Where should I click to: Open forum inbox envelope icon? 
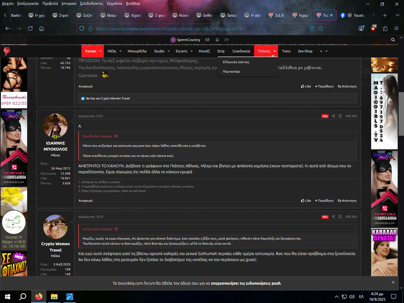(207, 40)
